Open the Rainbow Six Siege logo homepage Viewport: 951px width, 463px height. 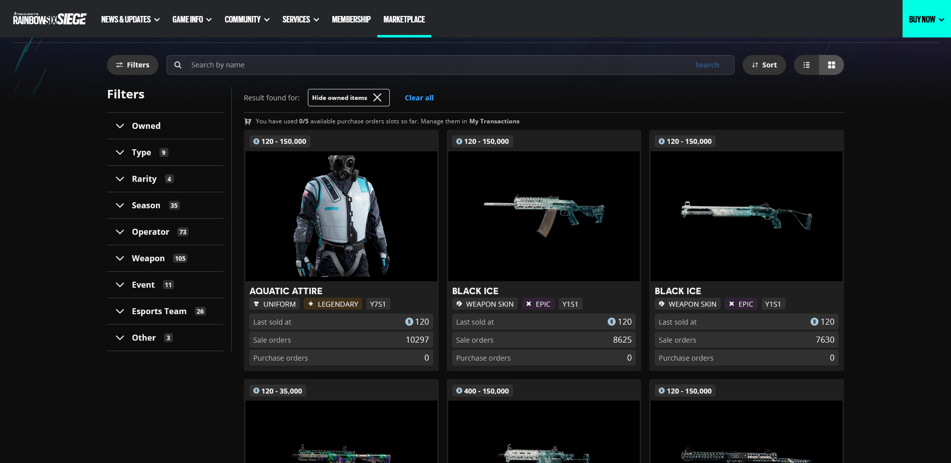click(49, 19)
